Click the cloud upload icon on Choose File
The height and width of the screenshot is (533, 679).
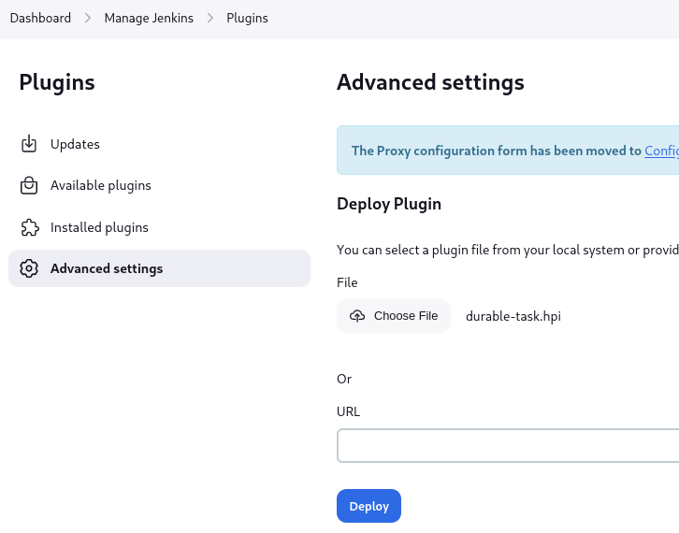[357, 316]
